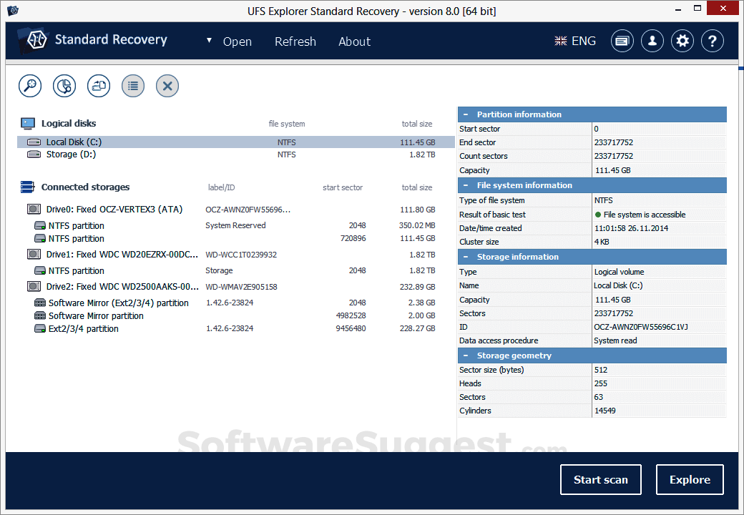Click the Ext2/3/4 partition icon
This screenshot has width=744, height=515.
click(x=40, y=328)
